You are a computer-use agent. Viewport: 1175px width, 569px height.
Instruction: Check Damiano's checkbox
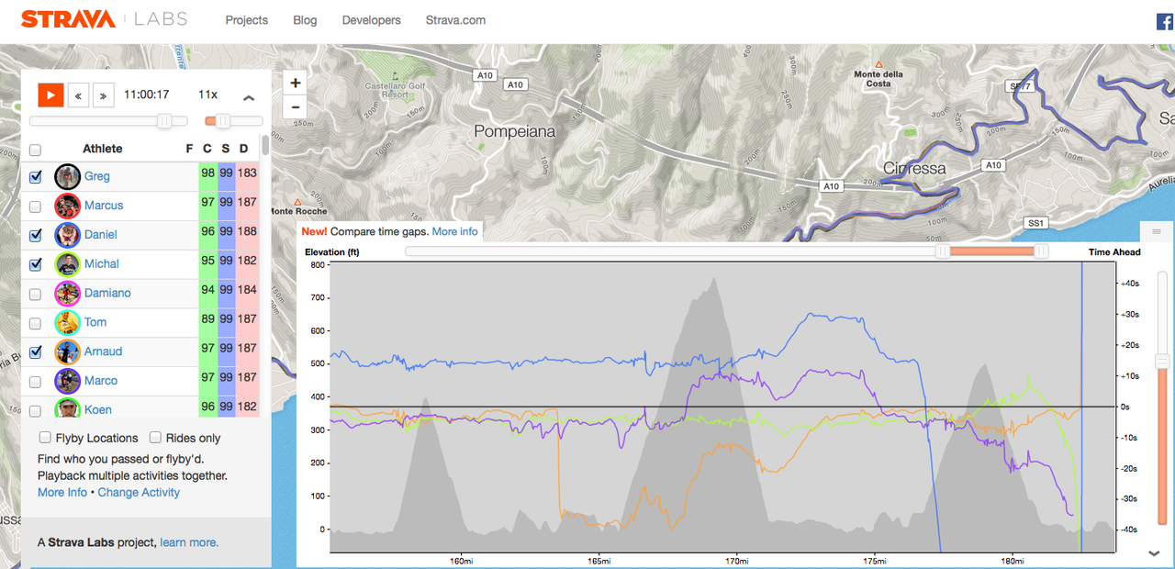pos(35,295)
